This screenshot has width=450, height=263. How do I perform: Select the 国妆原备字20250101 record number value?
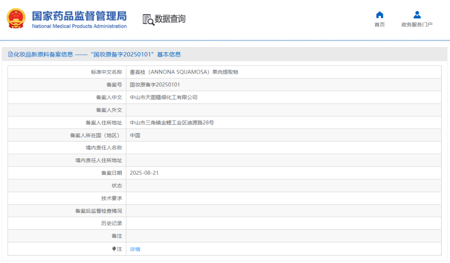pyautogui.click(x=155, y=85)
